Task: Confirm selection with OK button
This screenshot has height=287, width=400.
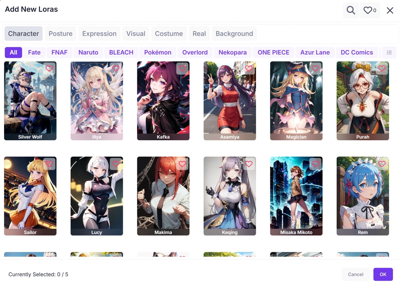Action: coord(383,274)
